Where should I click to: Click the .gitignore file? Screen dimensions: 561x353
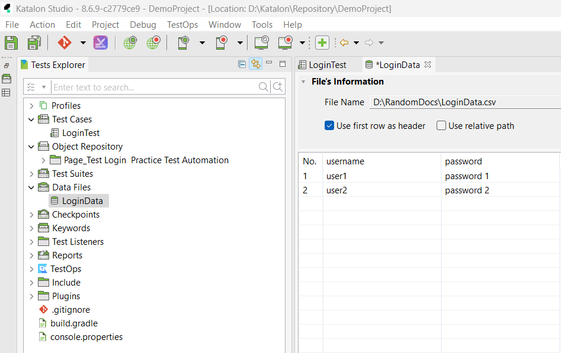pyautogui.click(x=71, y=310)
